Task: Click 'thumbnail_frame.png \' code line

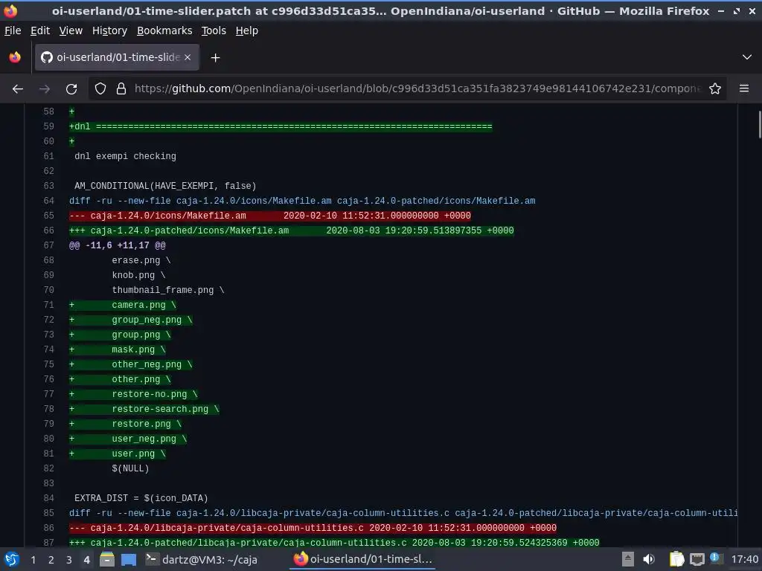Action: (168, 291)
